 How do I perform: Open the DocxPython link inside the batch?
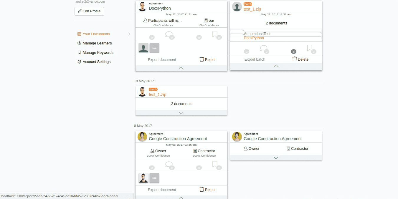[x=254, y=38]
